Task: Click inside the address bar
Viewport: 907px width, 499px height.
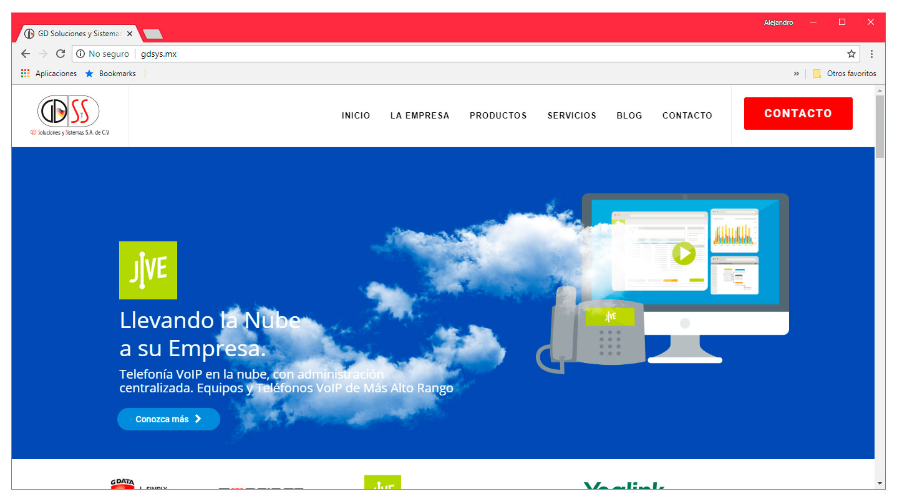Action: click(374, 54)
